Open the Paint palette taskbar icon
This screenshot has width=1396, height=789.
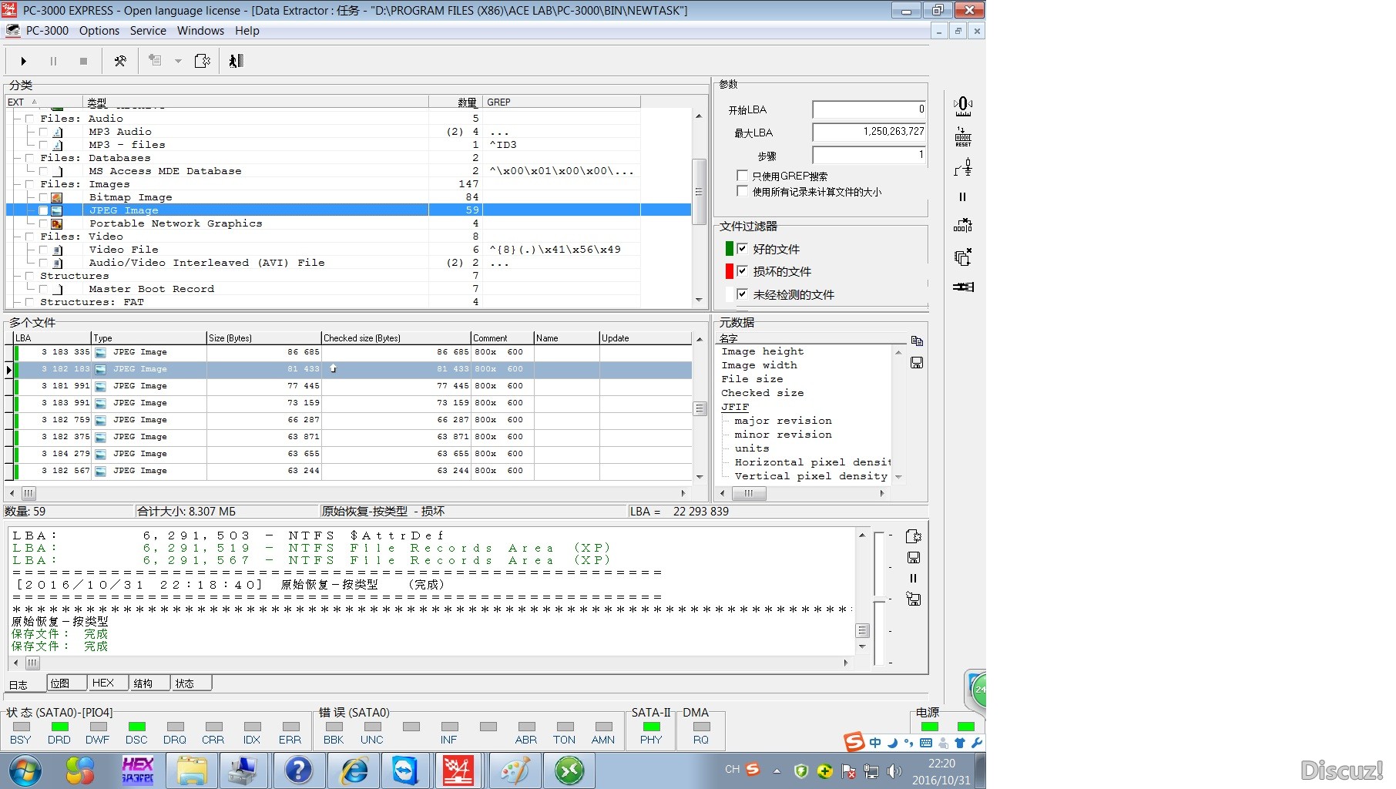[515, 771]
